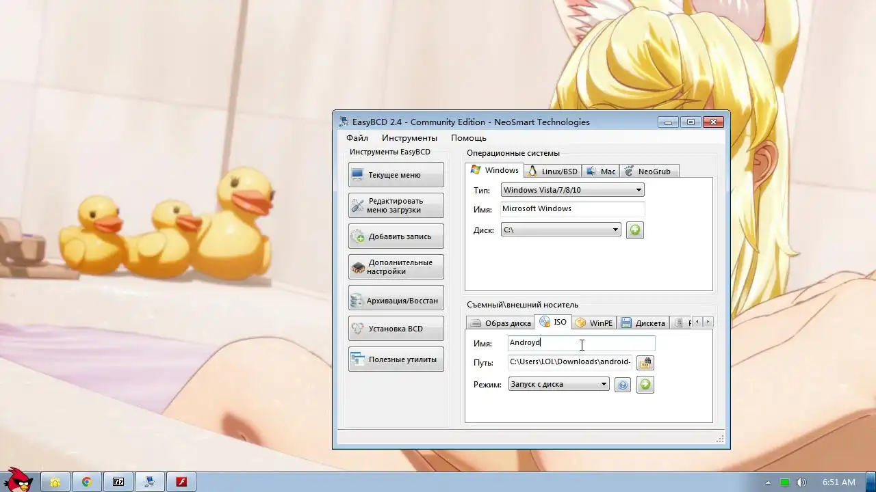Image resolution: width=876 pixels, height=492 pixels.
Task: Click green add ISO entry icon
Action: coord(645,385)
